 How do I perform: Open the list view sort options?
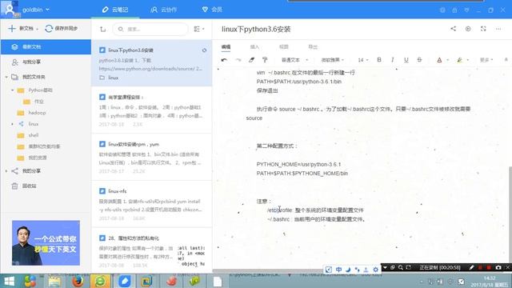coord(199,29)
